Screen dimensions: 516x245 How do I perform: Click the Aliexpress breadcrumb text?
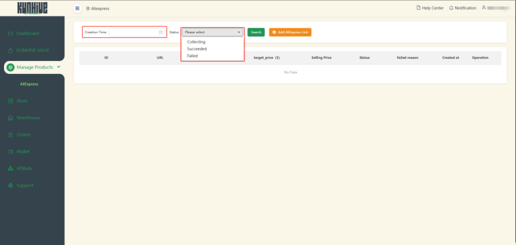(x=100, y=9)
